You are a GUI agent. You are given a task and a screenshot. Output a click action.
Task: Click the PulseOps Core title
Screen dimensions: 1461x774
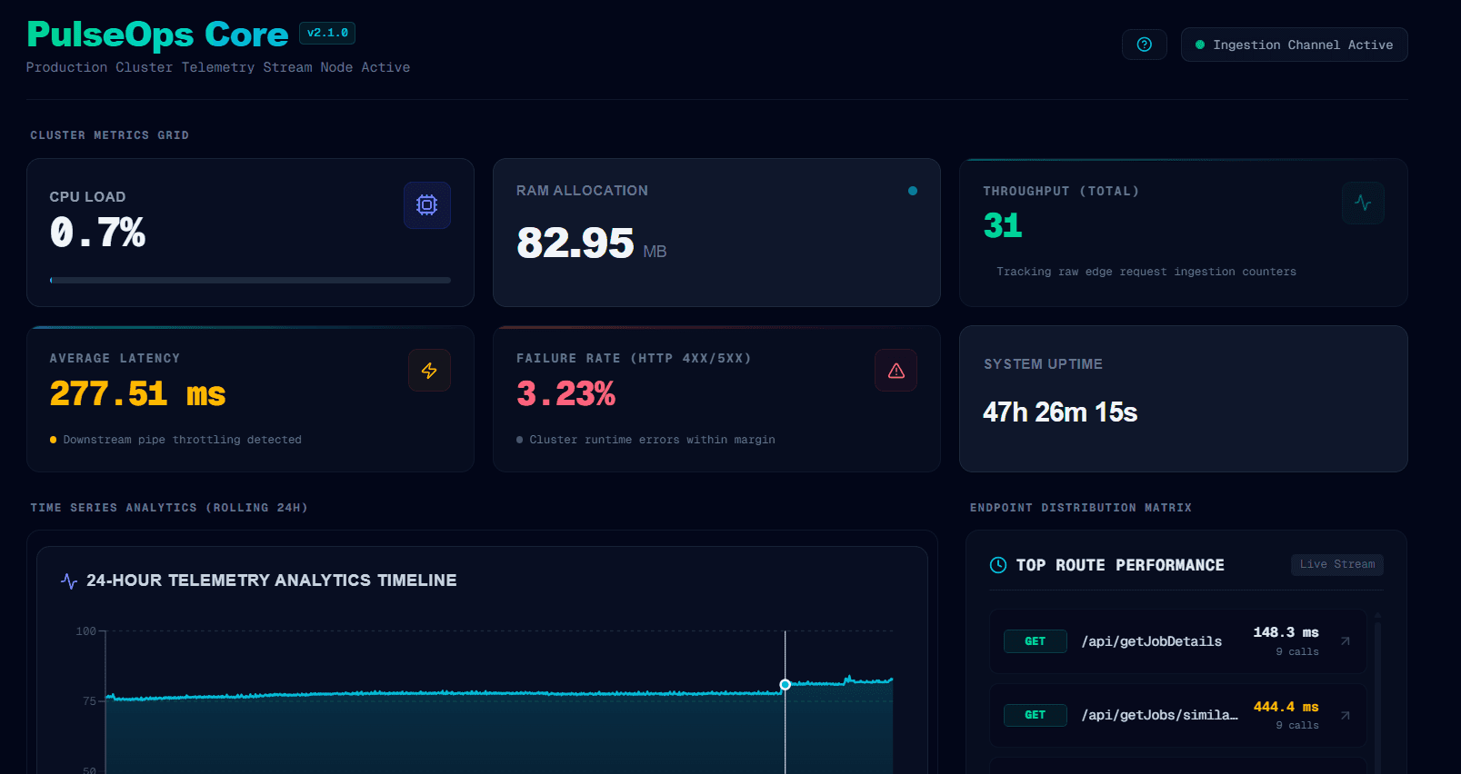click(x=157, y=35)
